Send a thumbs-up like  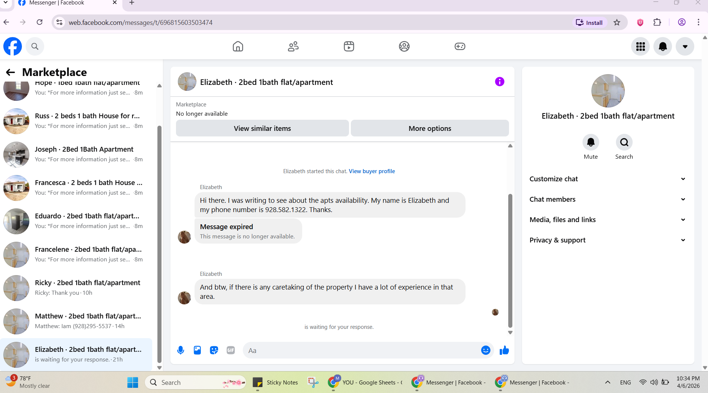pyautogui.click(x=504, y=350)
